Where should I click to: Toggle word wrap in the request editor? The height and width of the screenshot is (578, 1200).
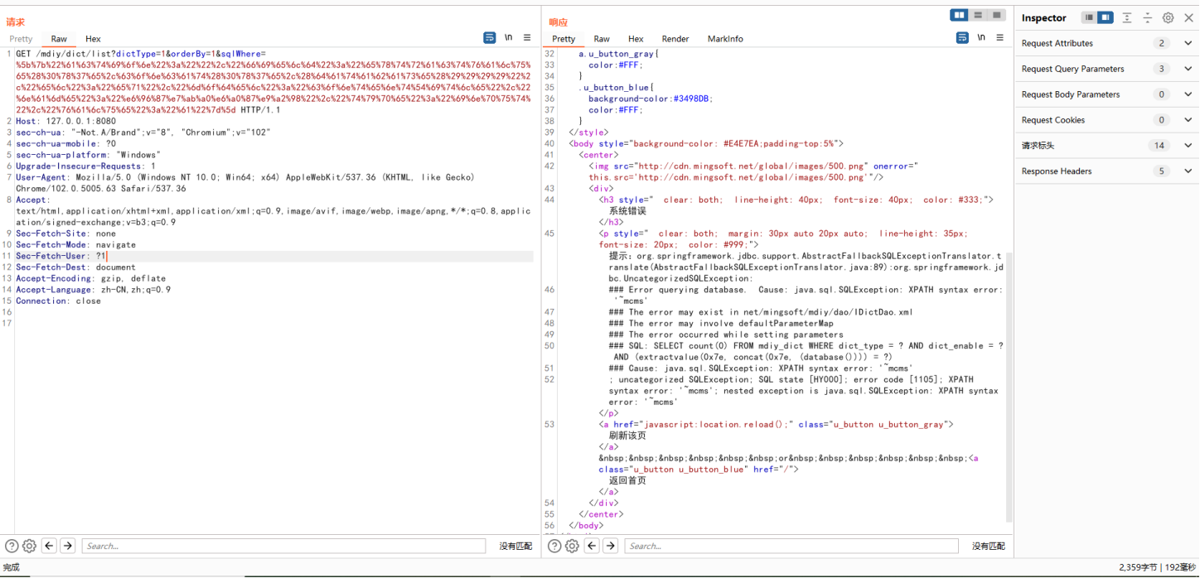click(490, 38)
